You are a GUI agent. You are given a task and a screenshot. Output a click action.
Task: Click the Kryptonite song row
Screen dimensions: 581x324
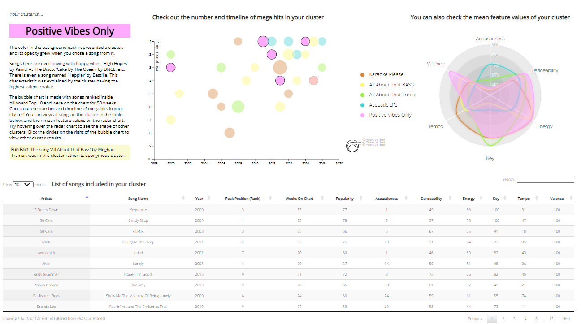[138, 210]
